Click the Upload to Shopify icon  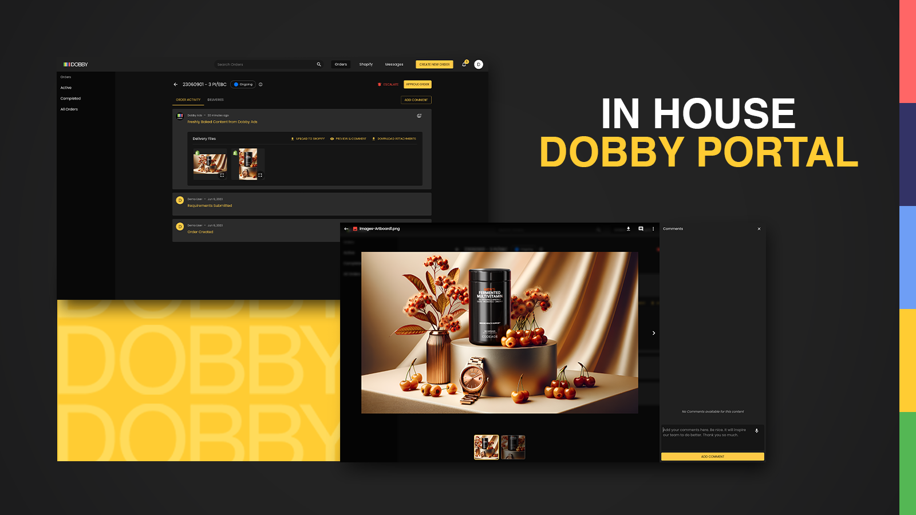point(292,138)
